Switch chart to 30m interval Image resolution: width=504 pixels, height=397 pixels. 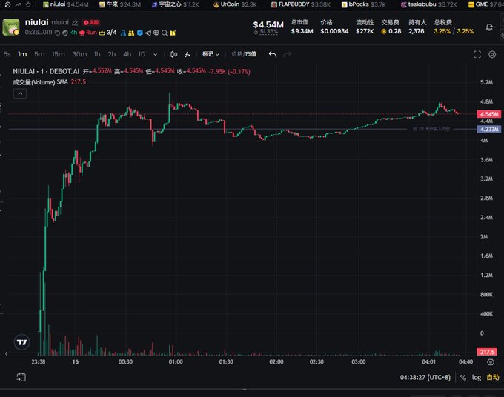pos(79,54)
